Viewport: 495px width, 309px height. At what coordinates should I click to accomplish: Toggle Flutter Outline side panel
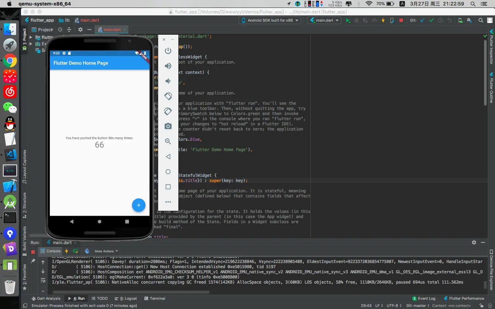491,88
